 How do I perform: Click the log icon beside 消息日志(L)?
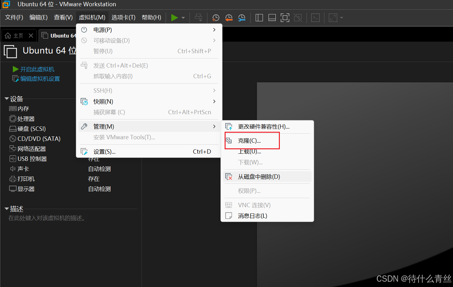(229, 216)
